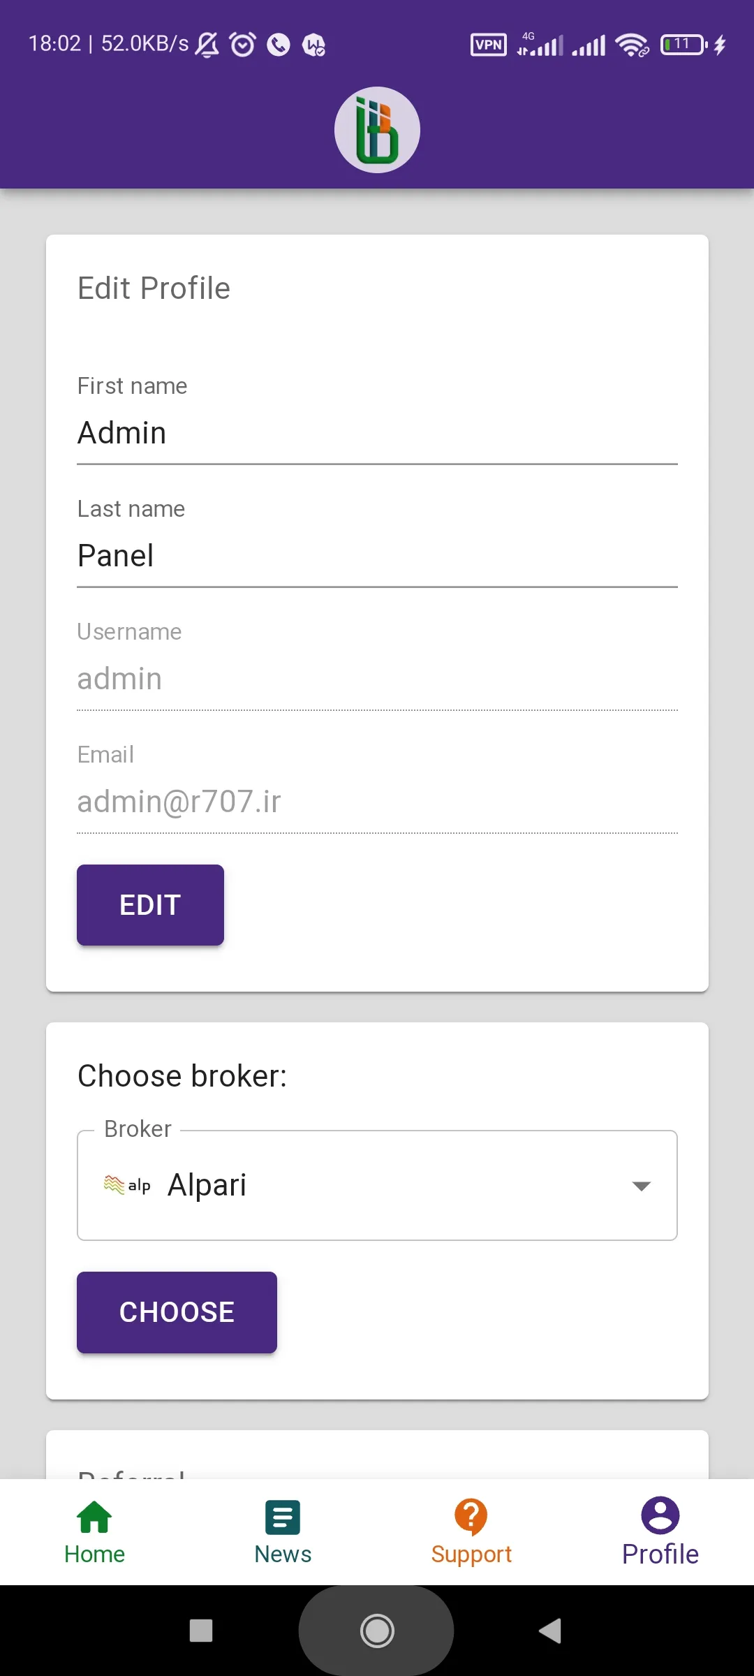754x1676 pixels.
Task: Tap the disabled Username field
Action: pyautogui.click(x=377, y=679)
